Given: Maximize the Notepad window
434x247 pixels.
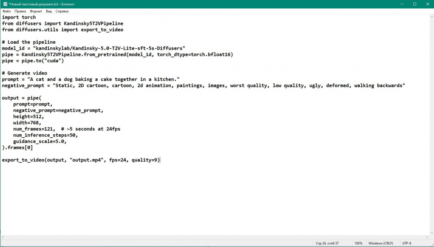Looking at the screenshot, I should tap(415, 4).
